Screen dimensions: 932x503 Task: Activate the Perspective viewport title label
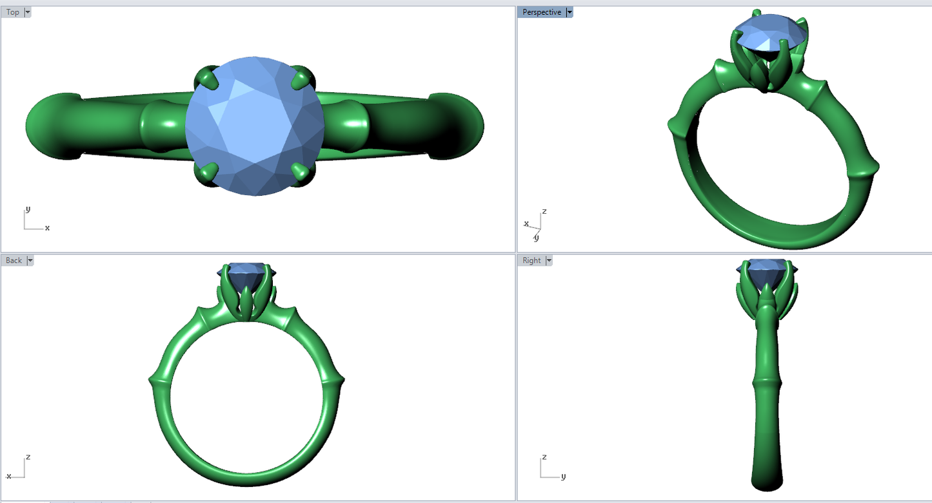tap(541, 12)
